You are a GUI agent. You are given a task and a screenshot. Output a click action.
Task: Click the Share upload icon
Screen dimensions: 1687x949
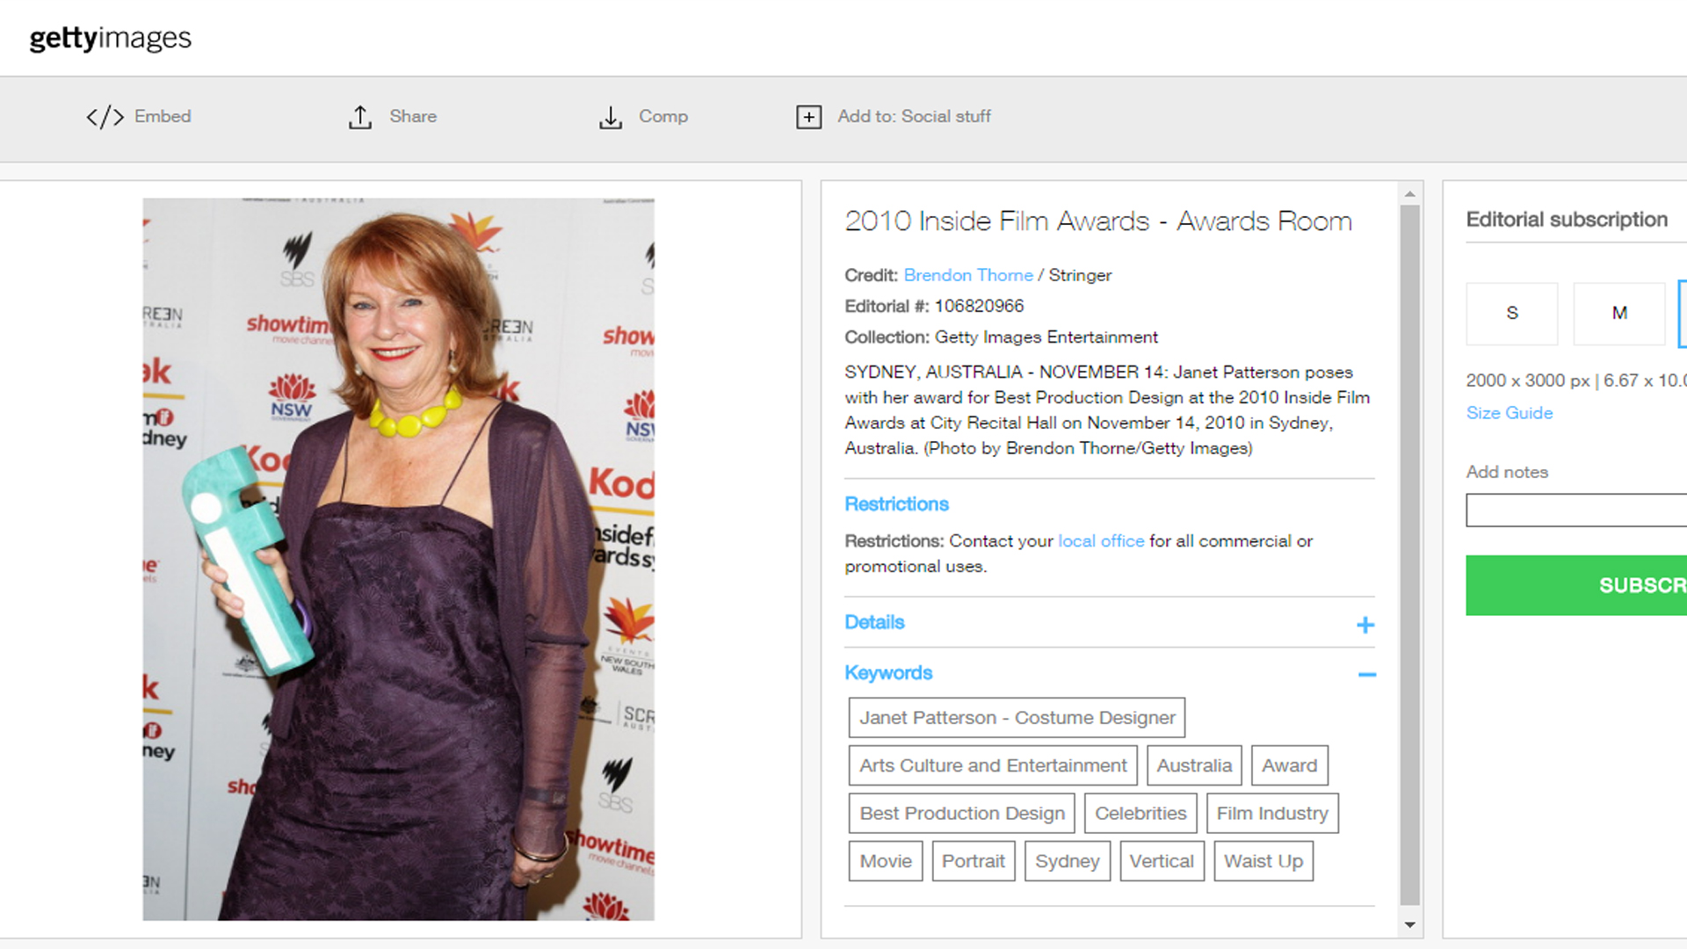360,117
